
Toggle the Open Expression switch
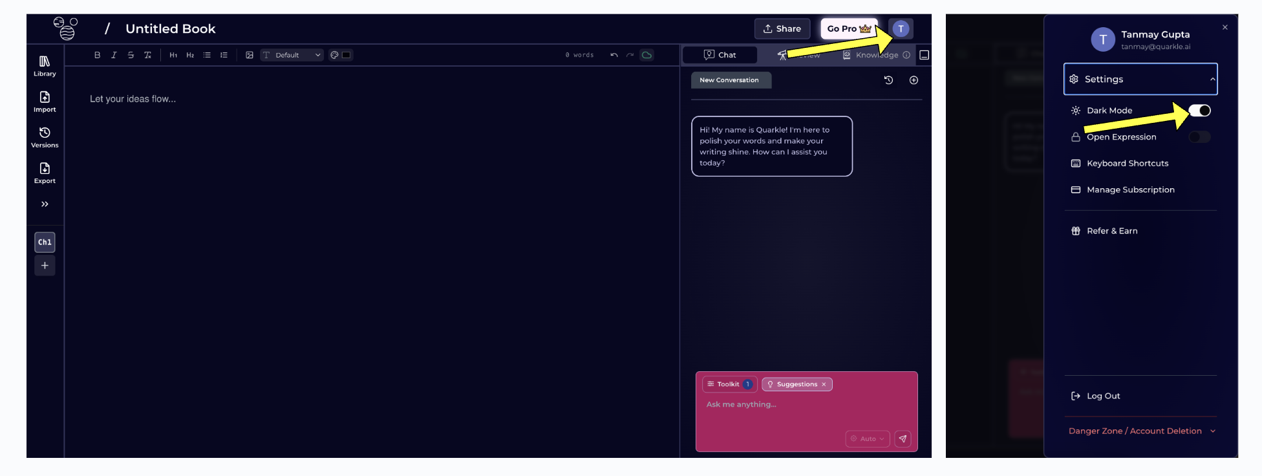(1200, 137)
